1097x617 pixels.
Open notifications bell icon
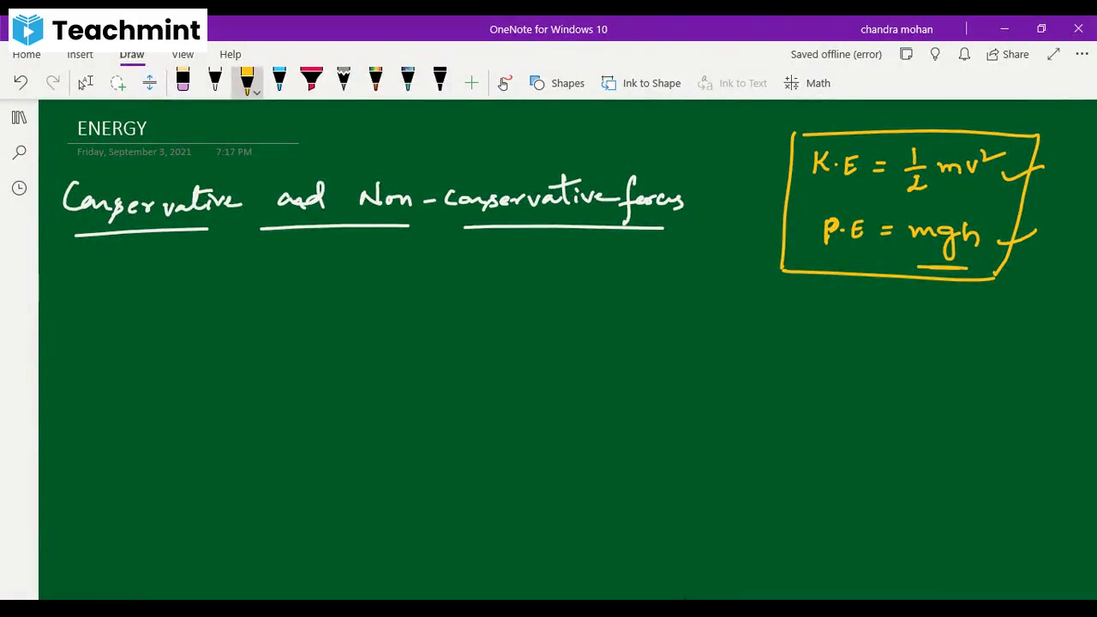964,54
